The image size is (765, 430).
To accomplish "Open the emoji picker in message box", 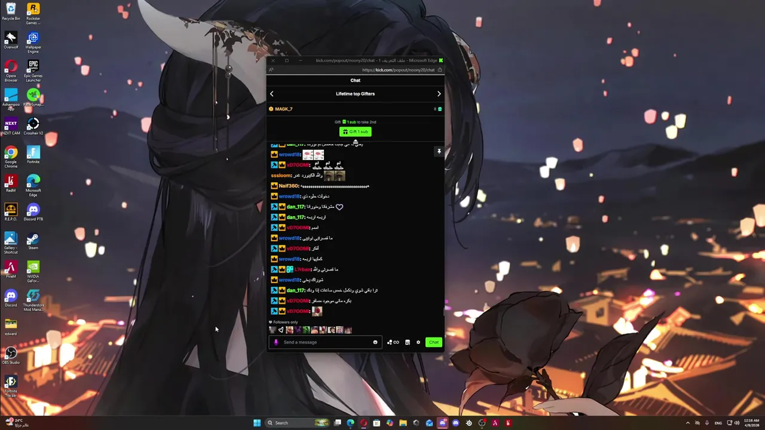I will (x=375, y=342).
